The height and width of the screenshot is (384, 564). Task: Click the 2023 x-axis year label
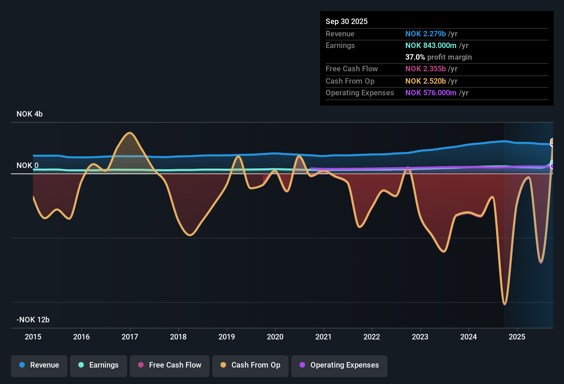pos(420,337)
